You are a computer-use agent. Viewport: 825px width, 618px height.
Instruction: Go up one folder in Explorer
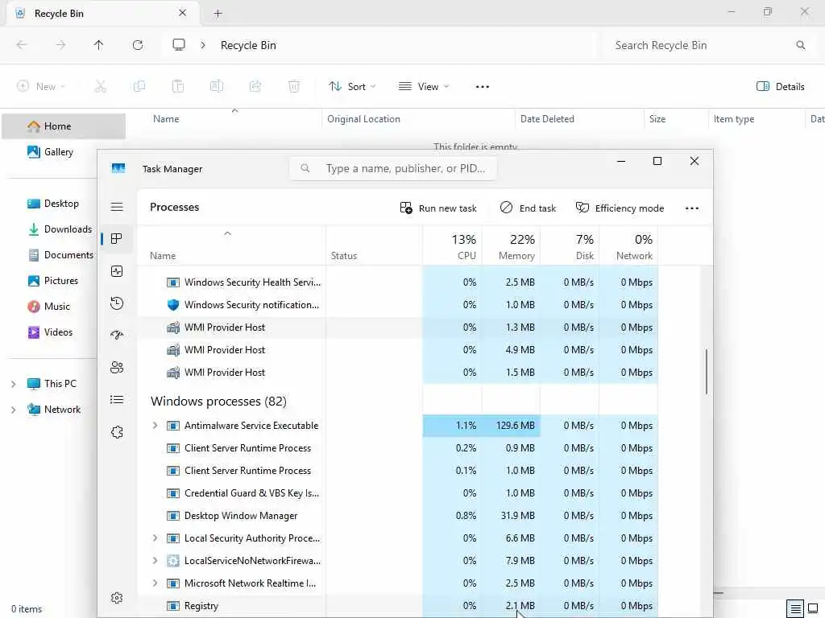click(98, 45)
